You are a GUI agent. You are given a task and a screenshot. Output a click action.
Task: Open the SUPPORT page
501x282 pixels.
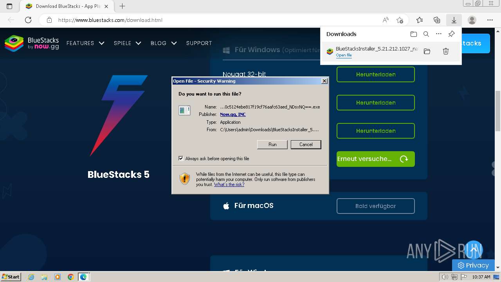point(199,43)
